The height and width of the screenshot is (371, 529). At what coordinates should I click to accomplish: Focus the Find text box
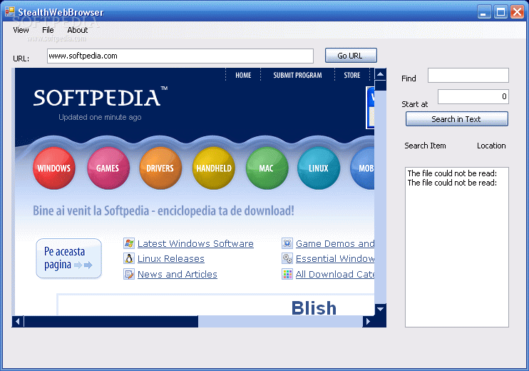coord(468,76)
